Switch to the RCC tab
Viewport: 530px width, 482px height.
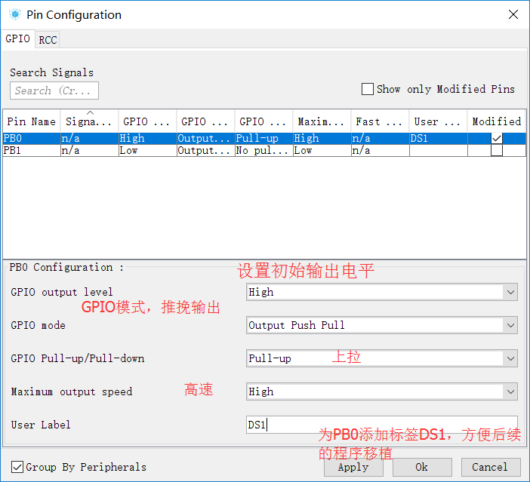48,40
